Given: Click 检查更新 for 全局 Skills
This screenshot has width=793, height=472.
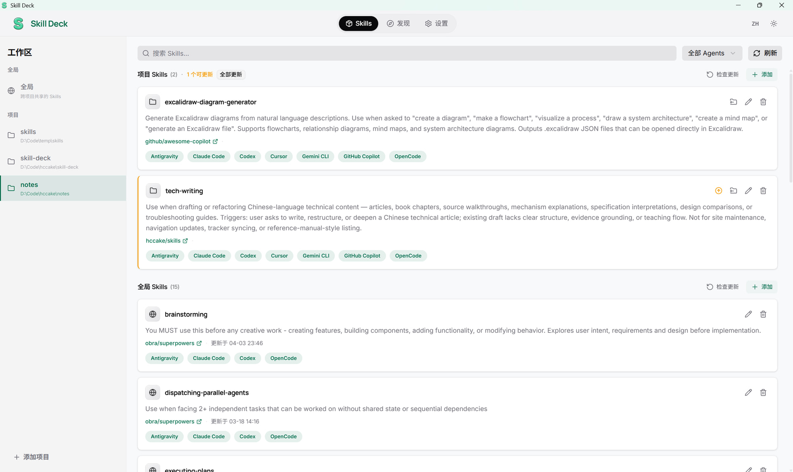Looking at the screenshot, I should click(722, 287).
